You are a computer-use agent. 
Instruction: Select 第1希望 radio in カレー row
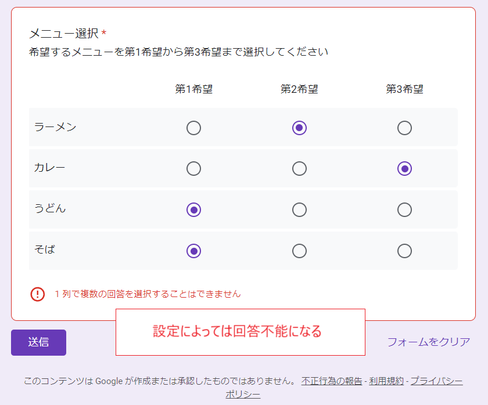[x=194, y=169]
